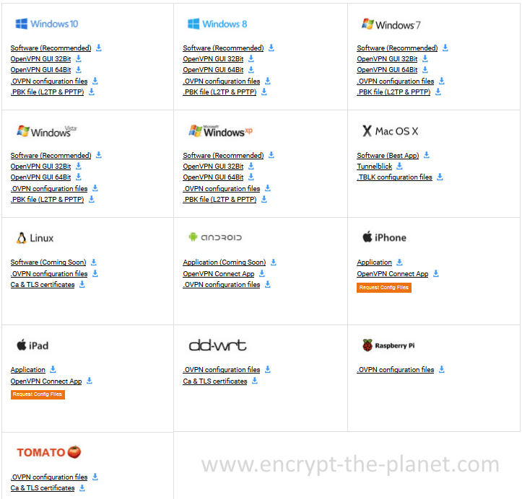Click download icon beside dd-wrt Ca & TLS certificates

[255, 381]
